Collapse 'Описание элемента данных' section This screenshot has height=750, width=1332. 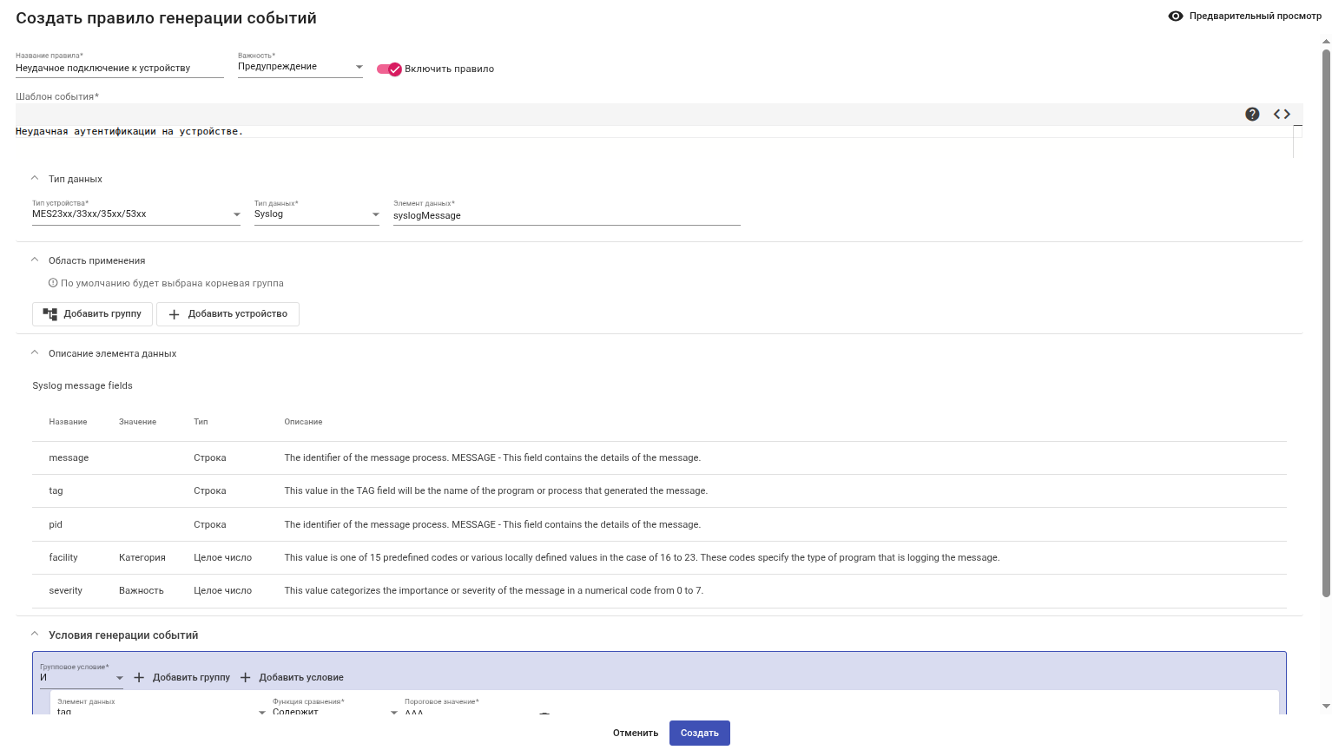tap(35, 353)
